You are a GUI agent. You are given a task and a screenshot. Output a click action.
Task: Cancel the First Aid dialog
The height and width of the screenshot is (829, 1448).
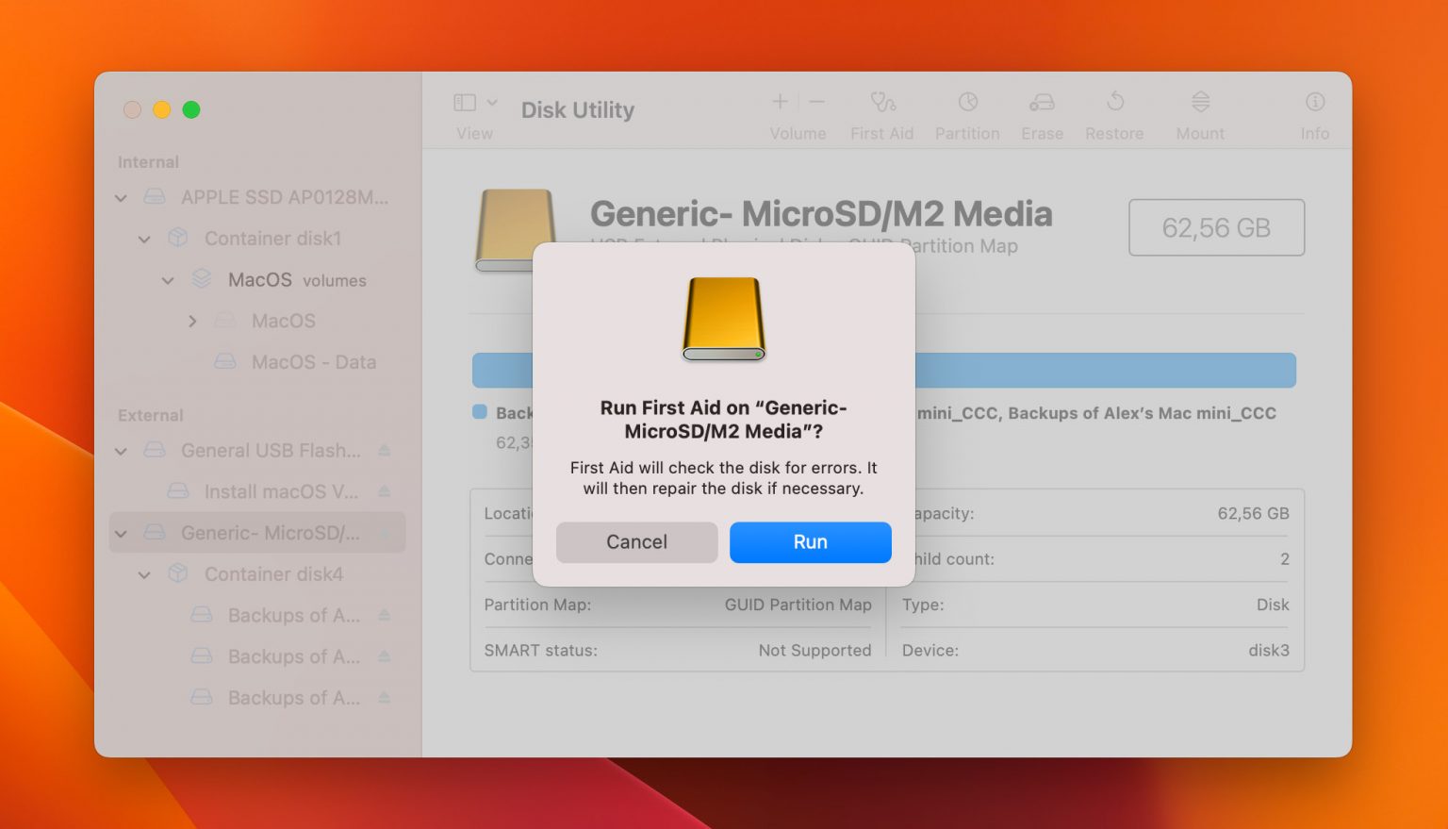[x=636, y=541]
